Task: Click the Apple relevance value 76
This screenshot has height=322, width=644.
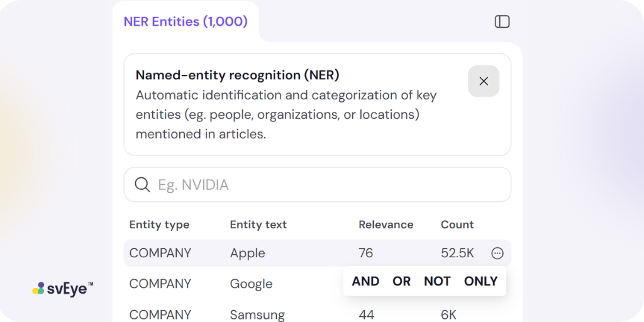Action: click(365, 253)
